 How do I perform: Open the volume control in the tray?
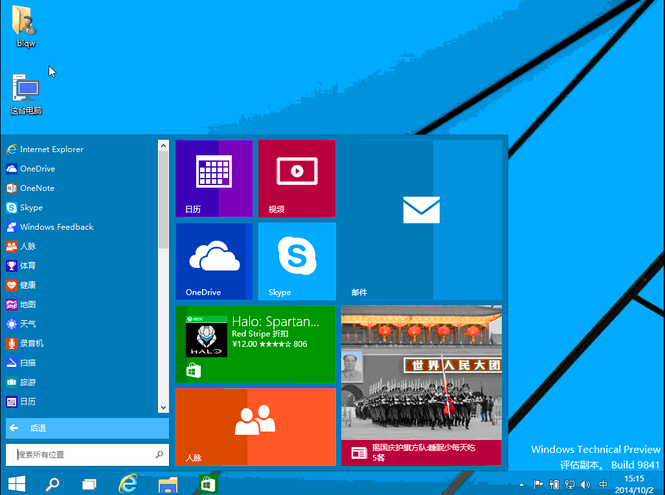pyautogui.click(x=586, y=484)
